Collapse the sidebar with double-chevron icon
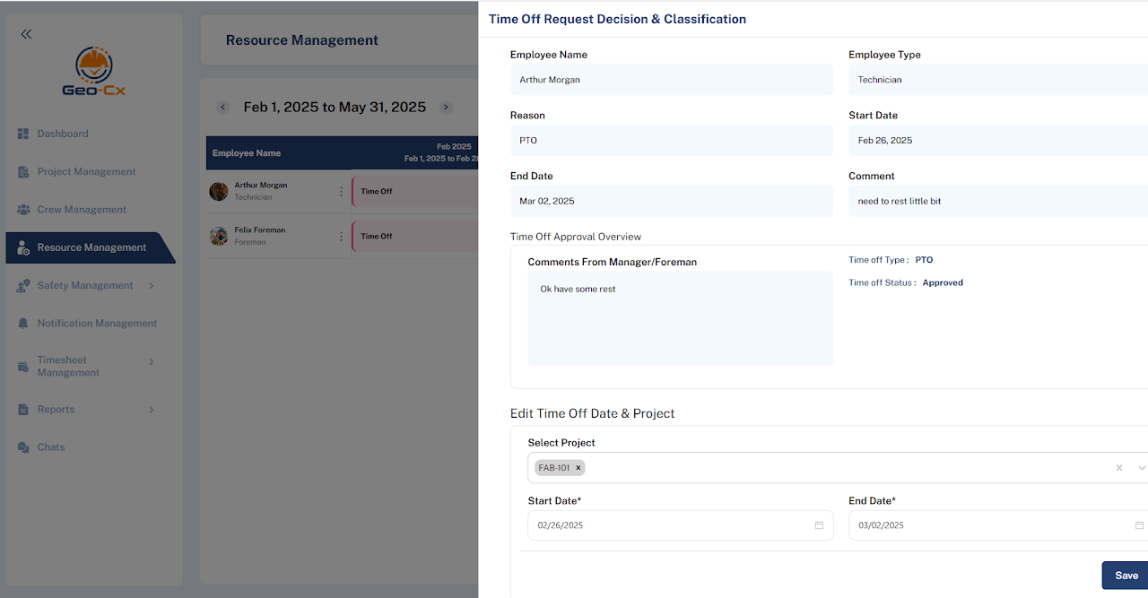Viewport: 1148px width, 598px height. pyautogui.click(x=26, y=34)
